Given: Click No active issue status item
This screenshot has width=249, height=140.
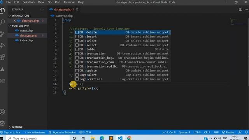Looking at the screenshot, I should tap(35, 132).
